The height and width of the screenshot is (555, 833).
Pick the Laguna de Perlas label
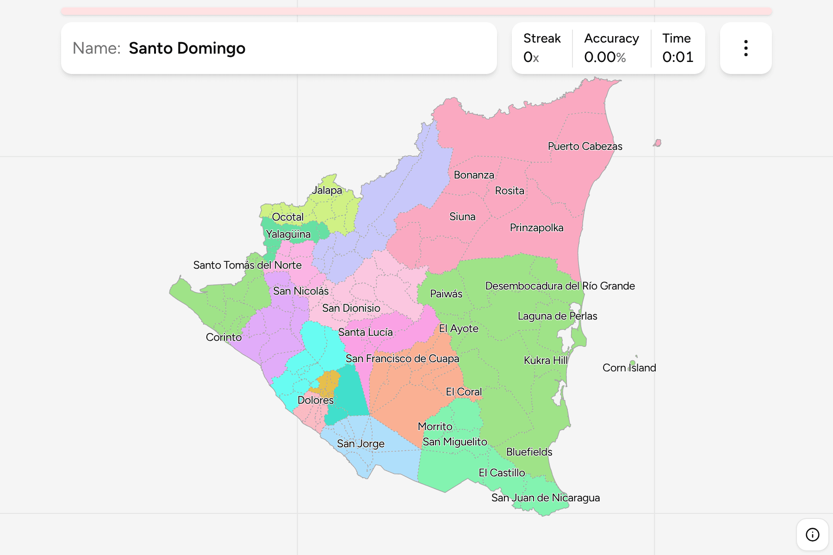coord(557,316)
